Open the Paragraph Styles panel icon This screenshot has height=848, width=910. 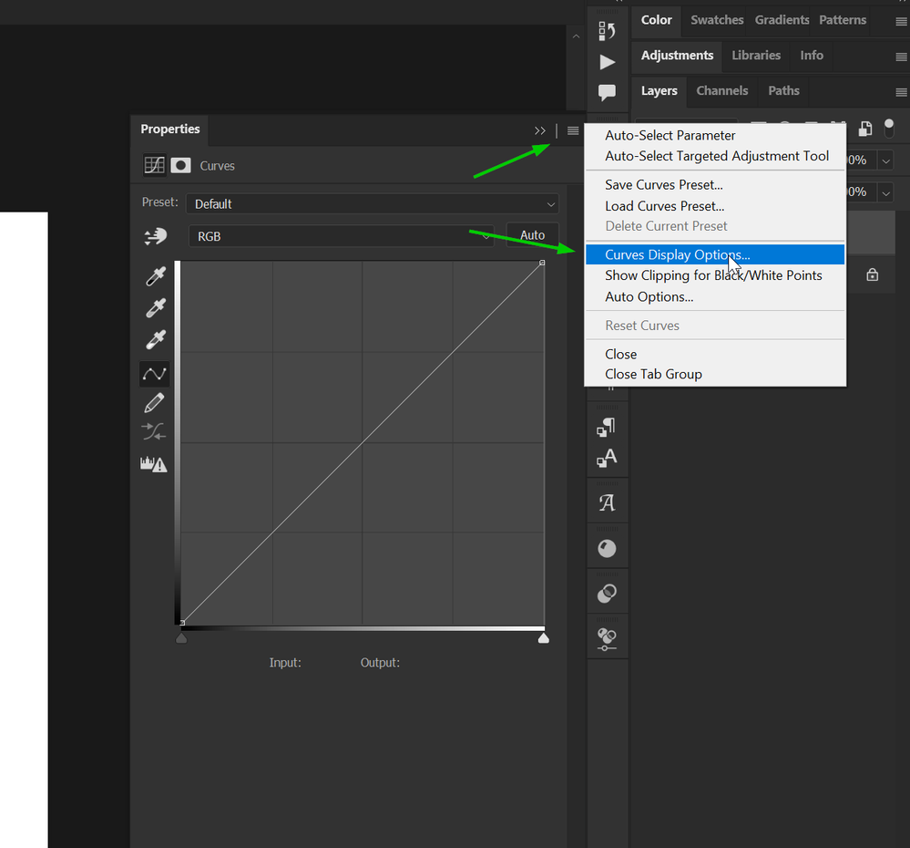pyautogui.click(x=607, y=428)
